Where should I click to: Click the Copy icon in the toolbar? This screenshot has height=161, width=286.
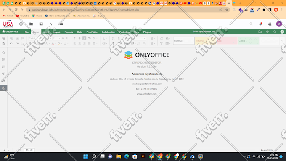point(11,38)
